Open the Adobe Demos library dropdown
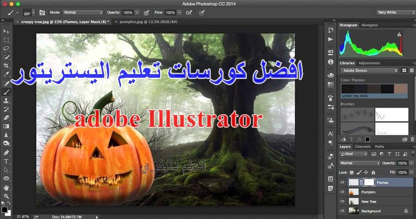 pos(370,70)
